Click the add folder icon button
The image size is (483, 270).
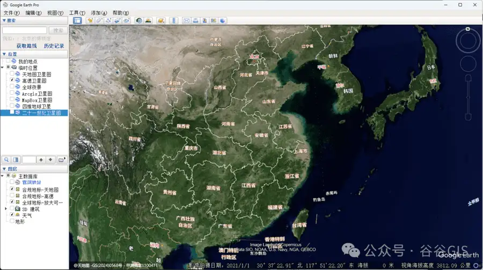coord(62,160)
